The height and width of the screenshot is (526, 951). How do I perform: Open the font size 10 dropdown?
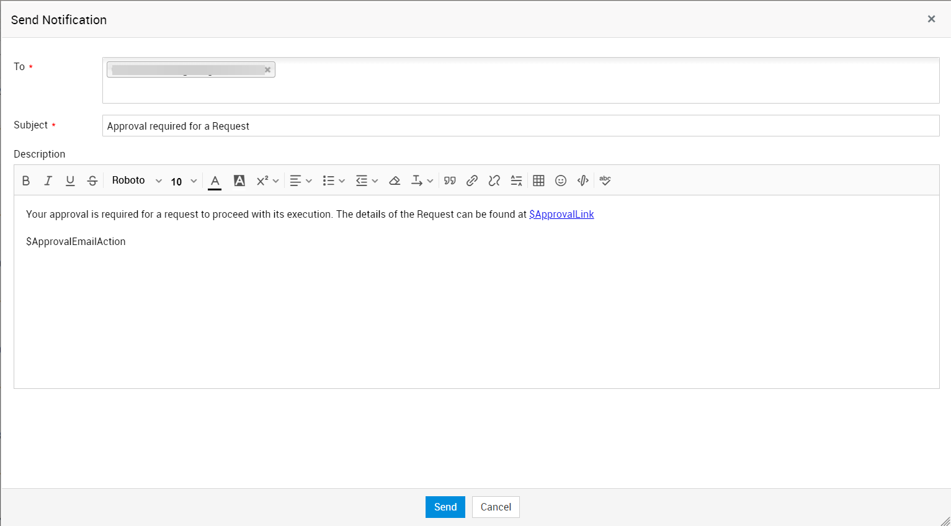[x=184, y=181]
